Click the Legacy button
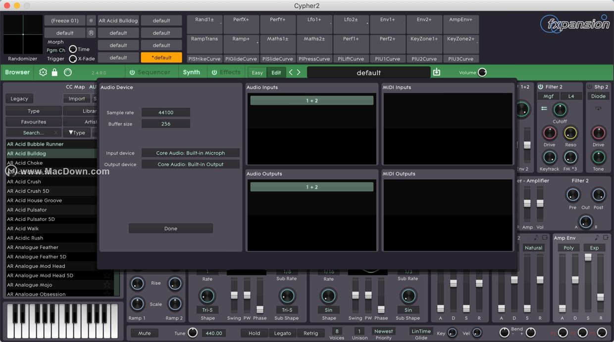 click(19, 99)
